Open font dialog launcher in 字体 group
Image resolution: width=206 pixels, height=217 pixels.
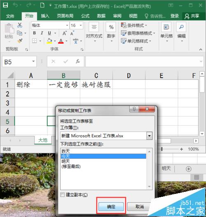82,50
